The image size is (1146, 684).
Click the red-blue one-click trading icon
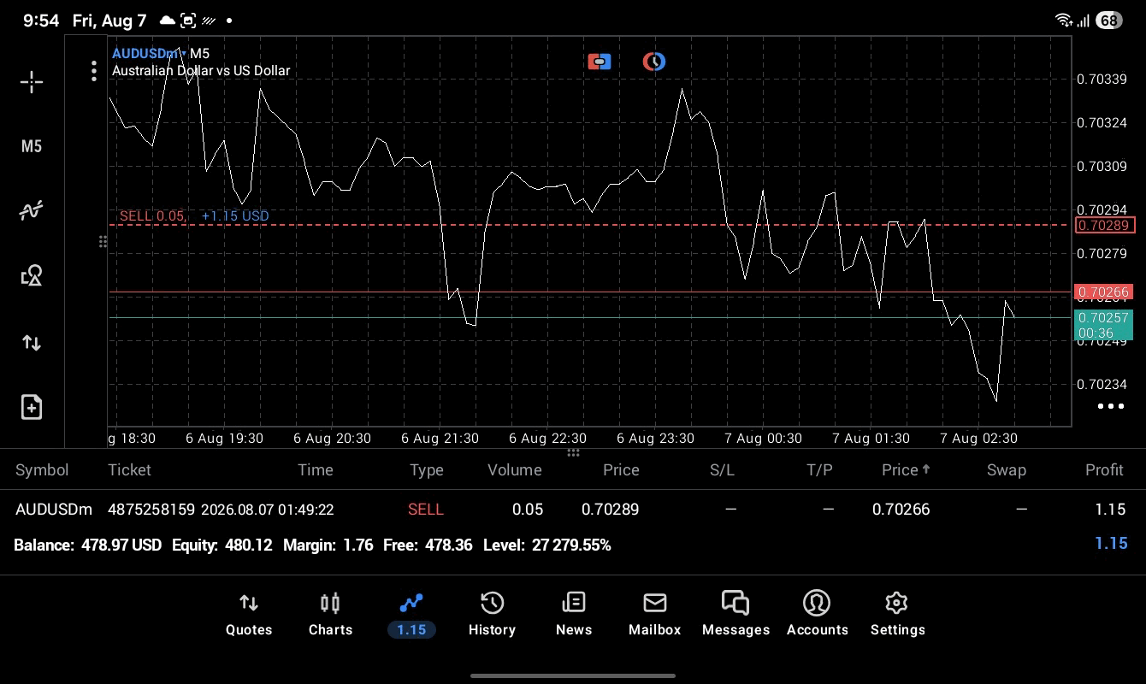pos(600,62)
